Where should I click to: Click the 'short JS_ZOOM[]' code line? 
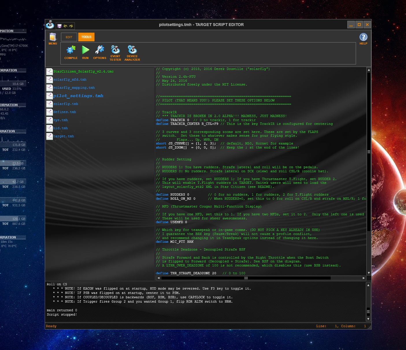pos(227,147)
